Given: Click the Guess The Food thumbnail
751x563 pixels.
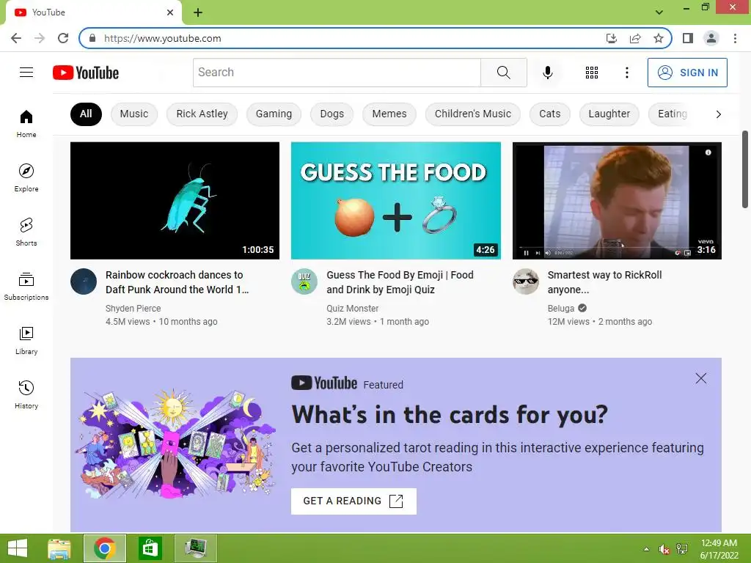Looking at the screenshot, I should click(396, 201).
